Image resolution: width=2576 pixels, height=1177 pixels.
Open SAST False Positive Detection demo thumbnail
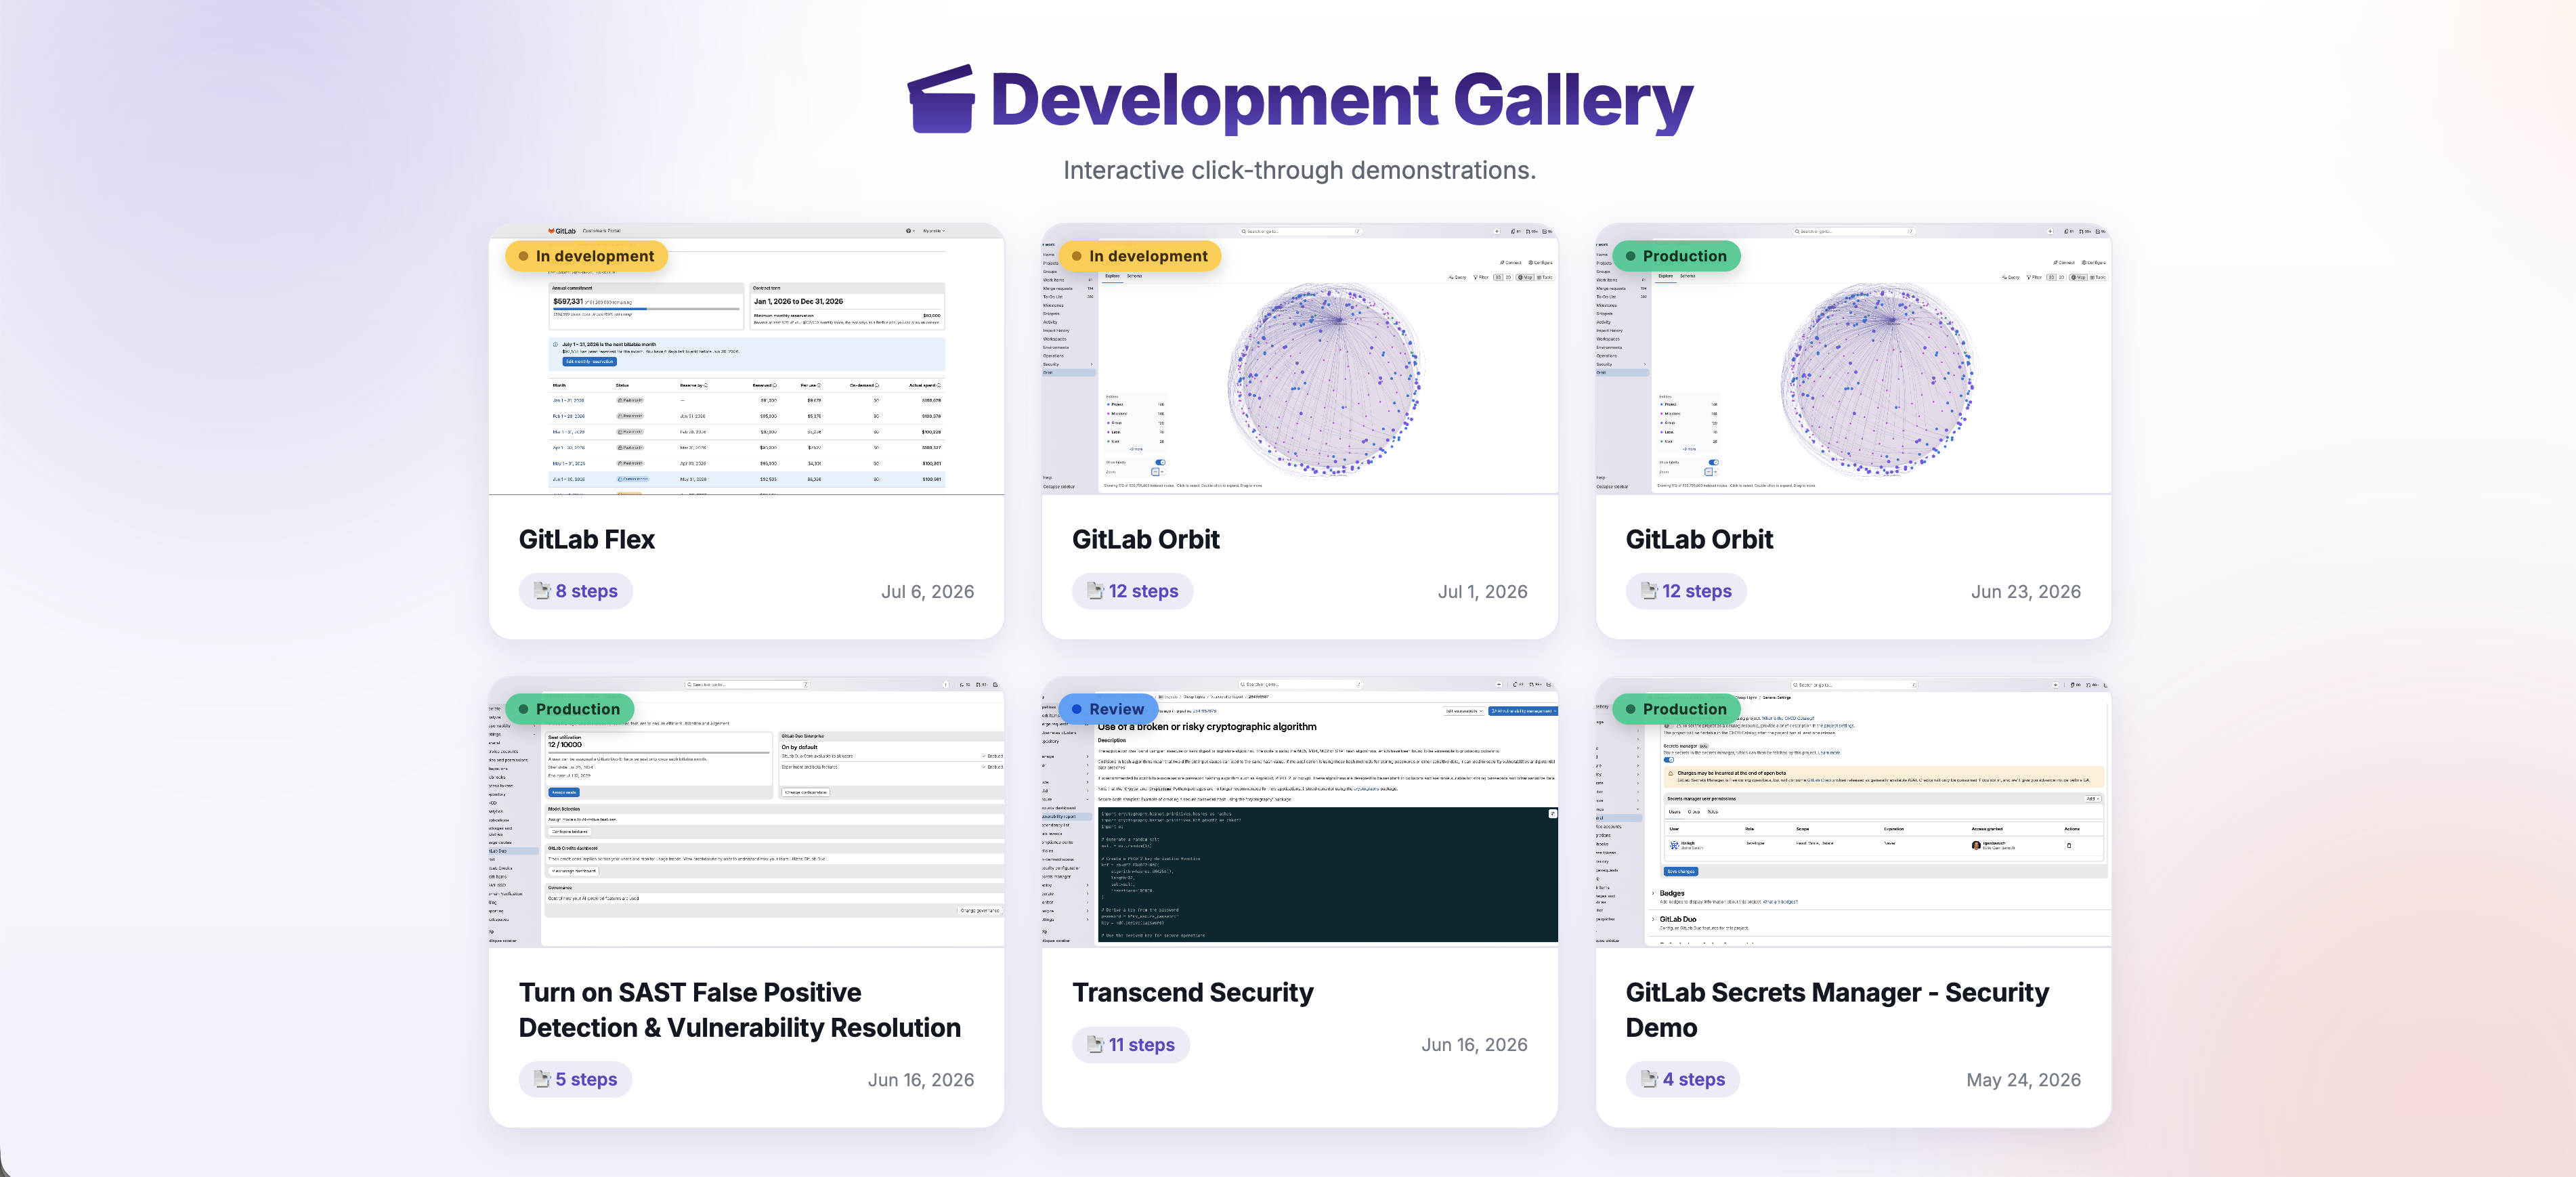746,812
